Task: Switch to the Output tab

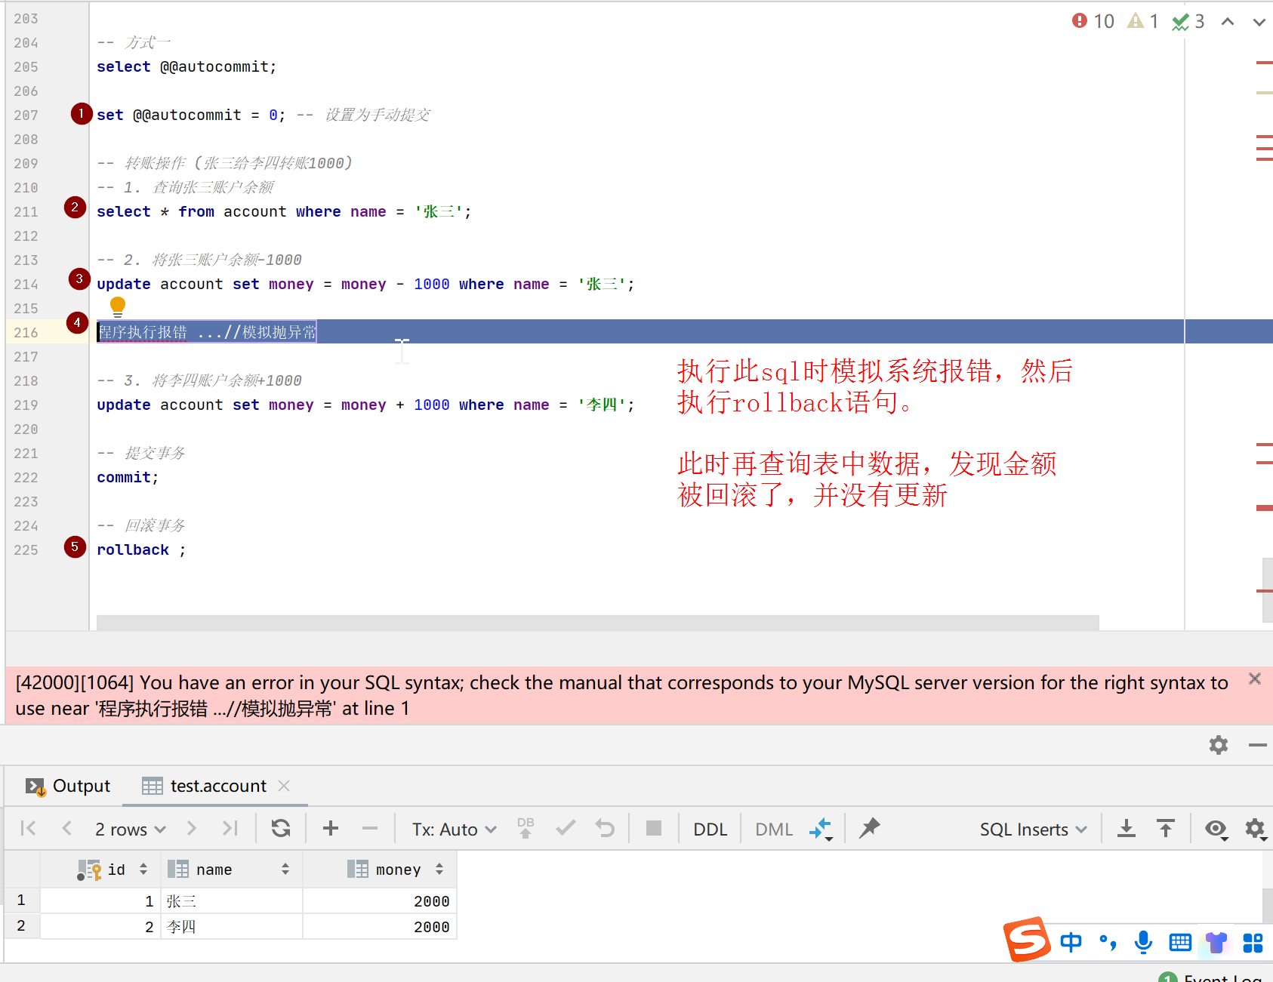Action: (x=69, y=786)
